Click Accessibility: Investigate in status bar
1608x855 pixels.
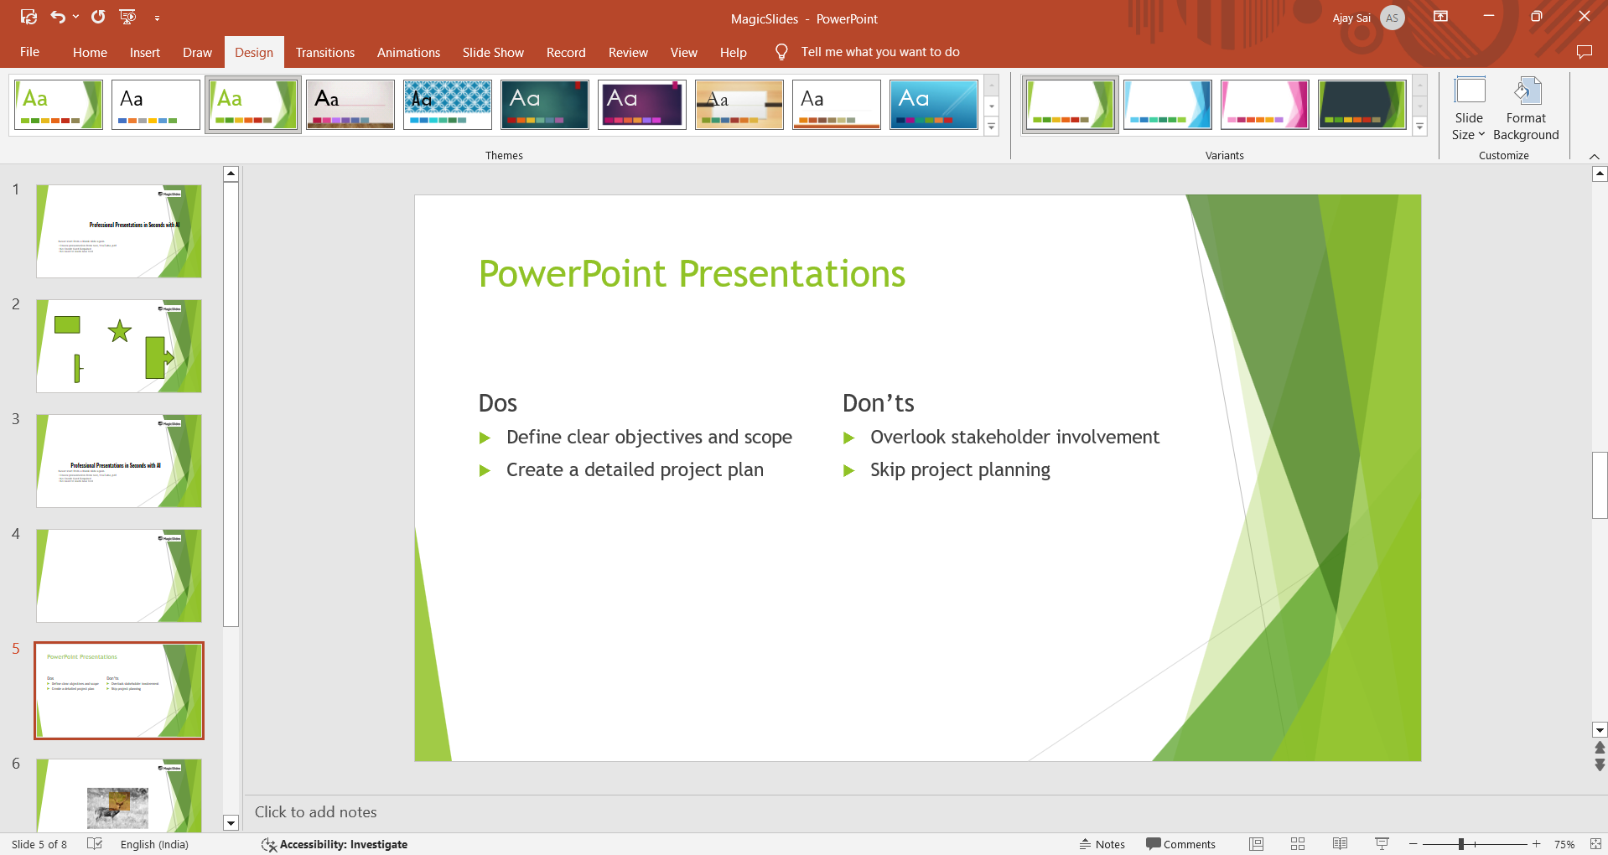coord(335,844)
